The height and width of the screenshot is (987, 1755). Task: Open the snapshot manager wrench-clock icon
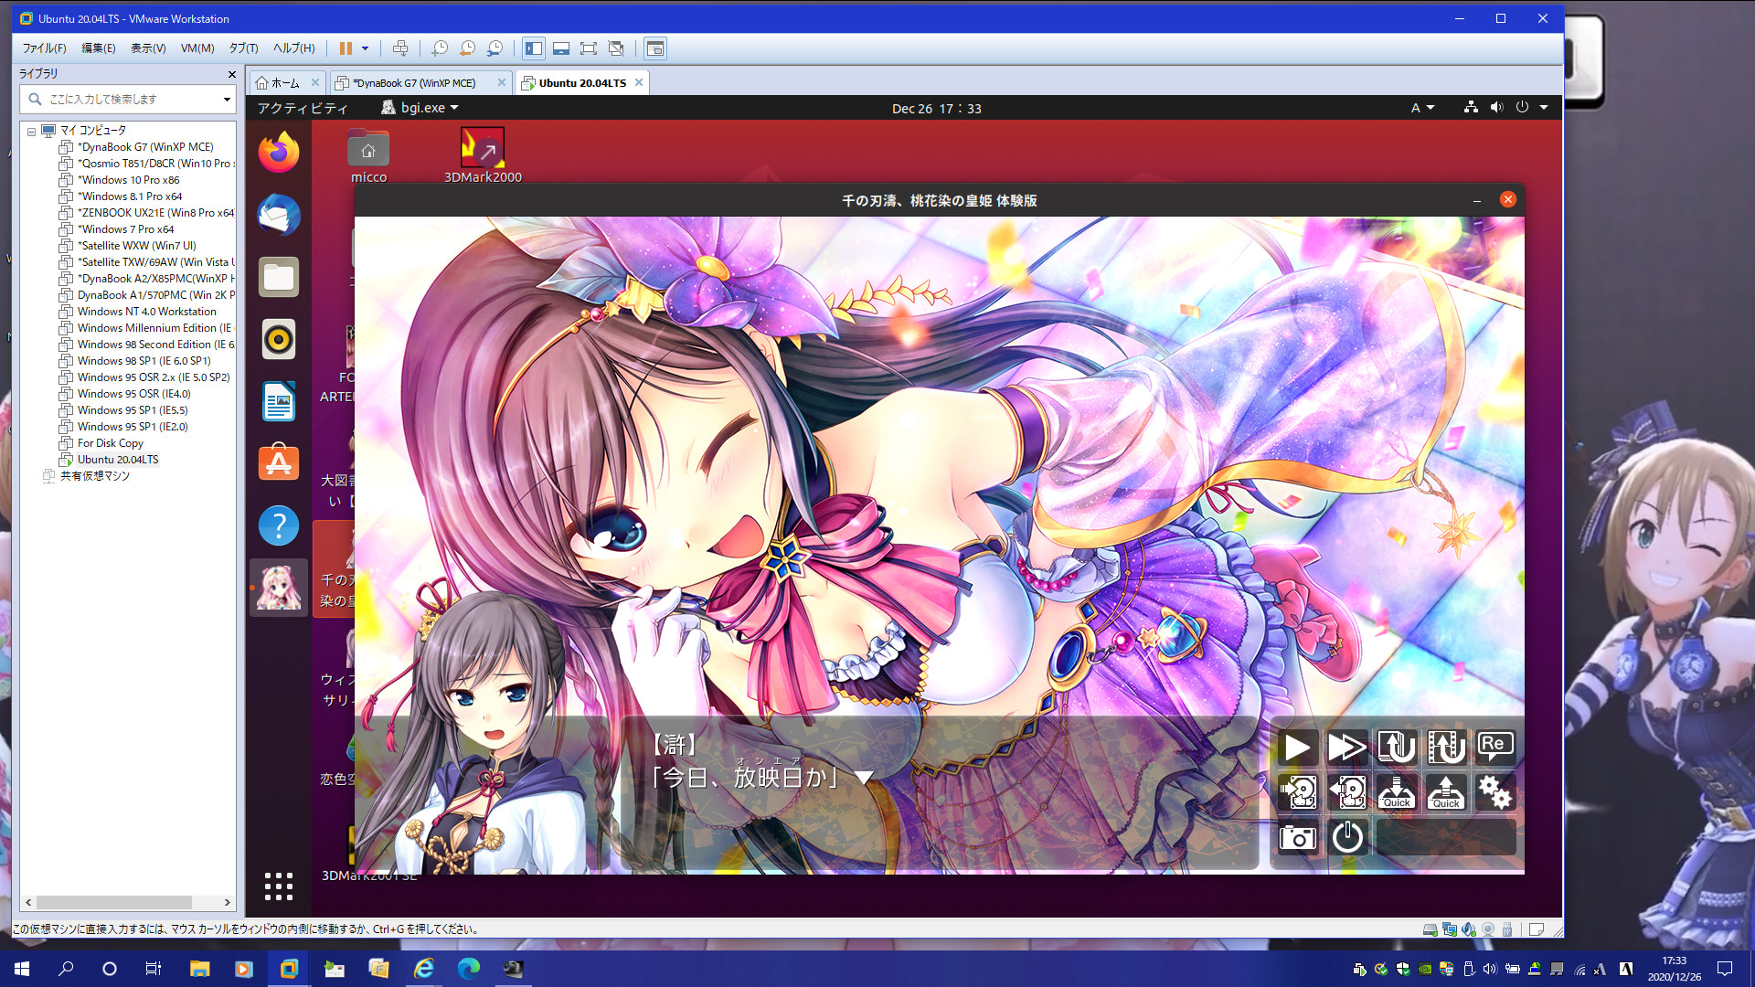[495, 48]
